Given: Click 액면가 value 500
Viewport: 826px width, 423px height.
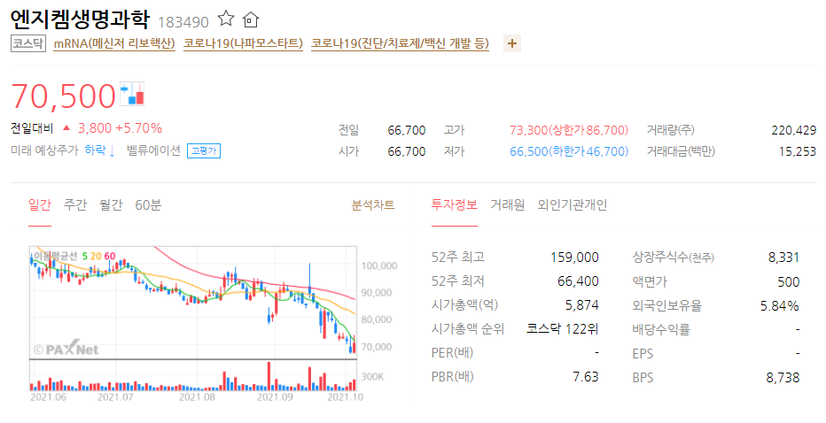Looking at the screenshot, I should pyautogui.click(x=789, y=282).
